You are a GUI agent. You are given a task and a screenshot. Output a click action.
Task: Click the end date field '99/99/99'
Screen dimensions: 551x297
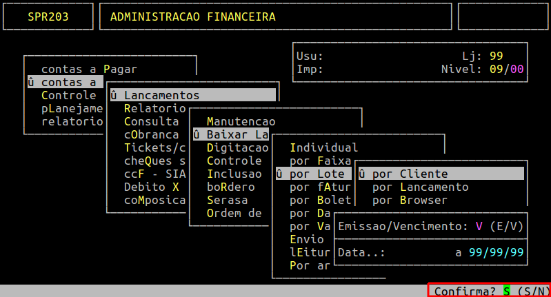[x=496, y=252]
